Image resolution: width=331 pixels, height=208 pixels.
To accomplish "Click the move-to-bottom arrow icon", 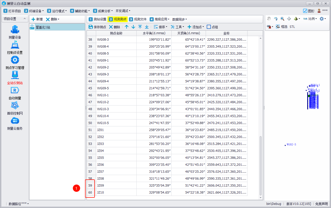I will 147,27.
